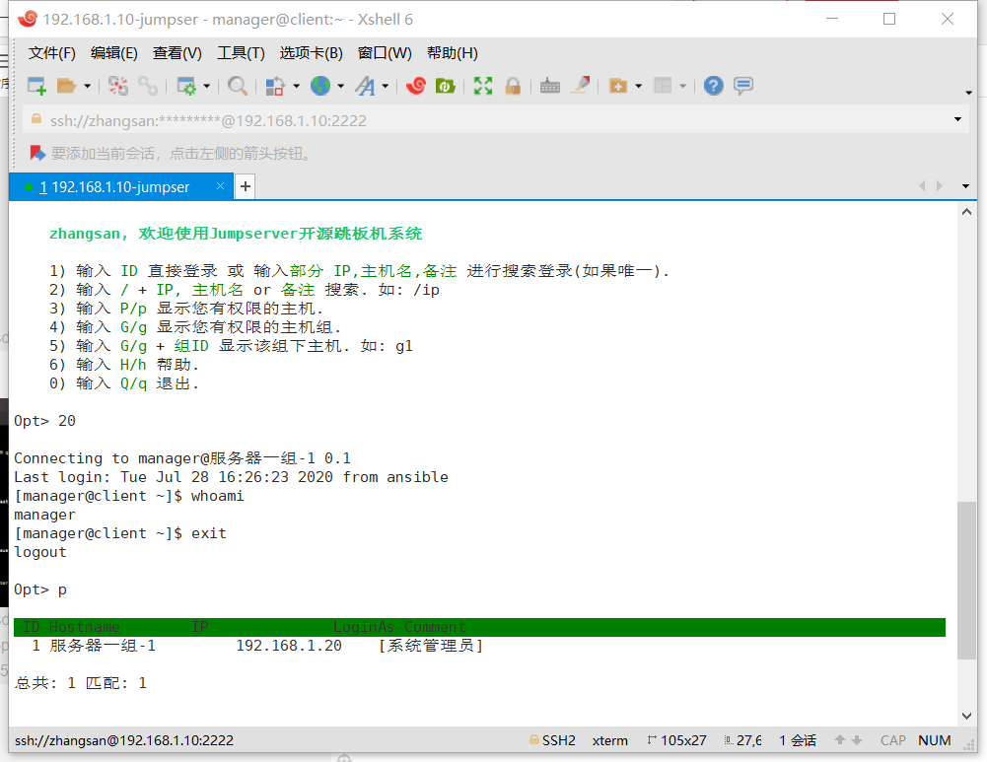The image size is (987, 762).
Task: Click the tab scroll left arrow
Action: point(922,186)
